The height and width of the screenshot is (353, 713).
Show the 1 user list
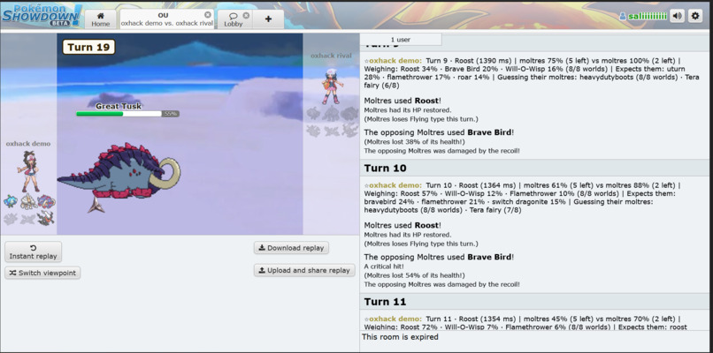[401, 40]
